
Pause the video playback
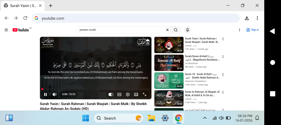click(x=45, y=94)
